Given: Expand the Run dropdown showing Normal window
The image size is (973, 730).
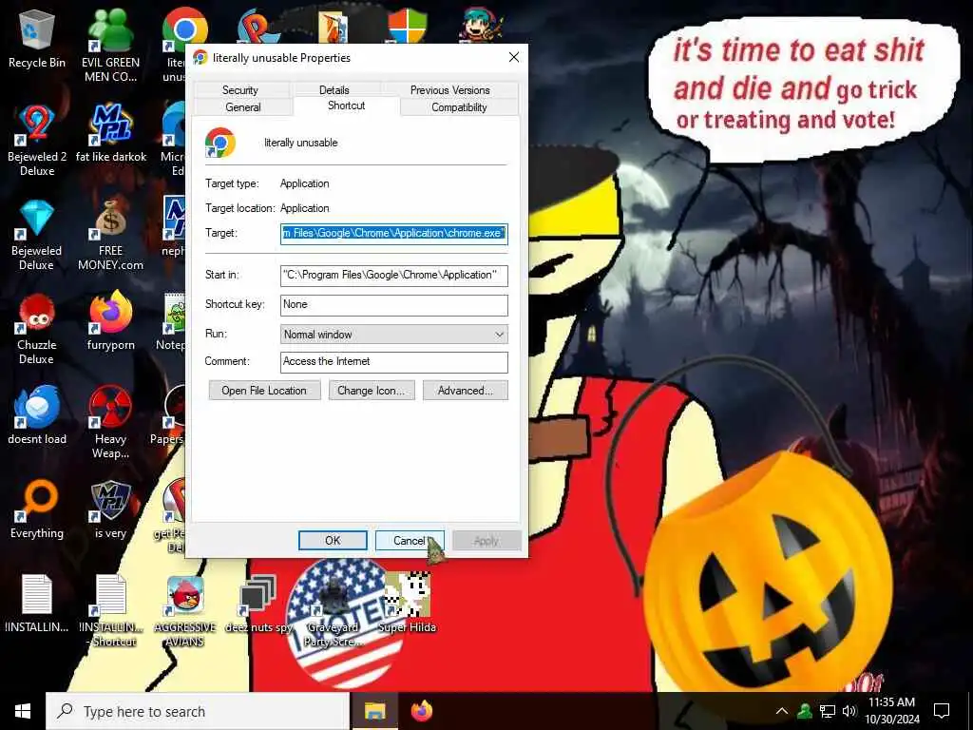Looking at the screenshot, I should coord(394,334).
